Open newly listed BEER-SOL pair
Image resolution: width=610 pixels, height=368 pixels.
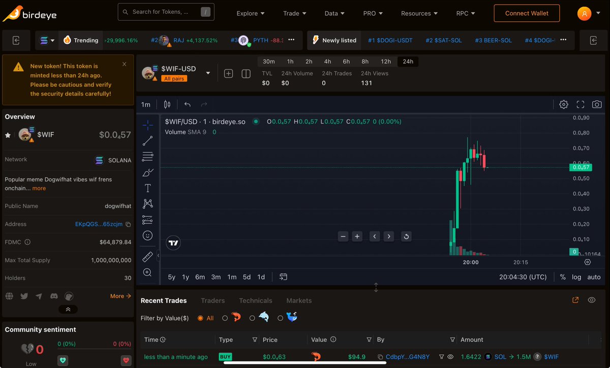pos(493,40)
